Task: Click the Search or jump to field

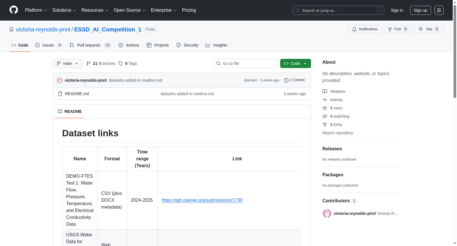Action: tap(338, 10)
